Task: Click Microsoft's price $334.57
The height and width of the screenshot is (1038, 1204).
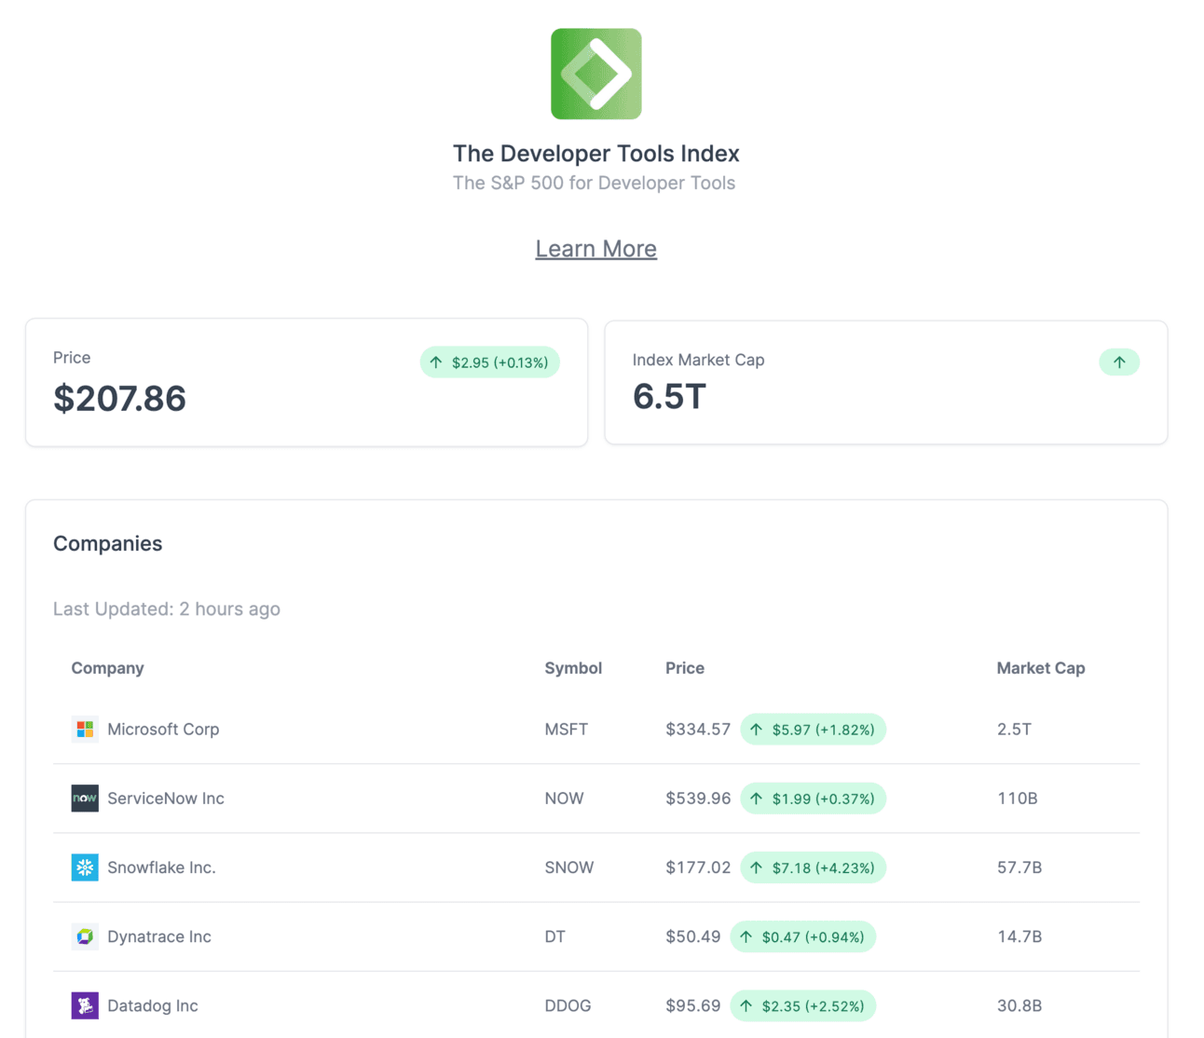Action: point(698,730)
